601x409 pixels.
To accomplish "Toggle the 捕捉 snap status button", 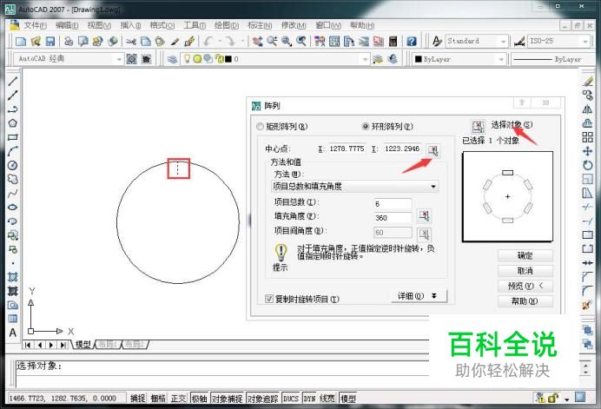I will [137, 399].
